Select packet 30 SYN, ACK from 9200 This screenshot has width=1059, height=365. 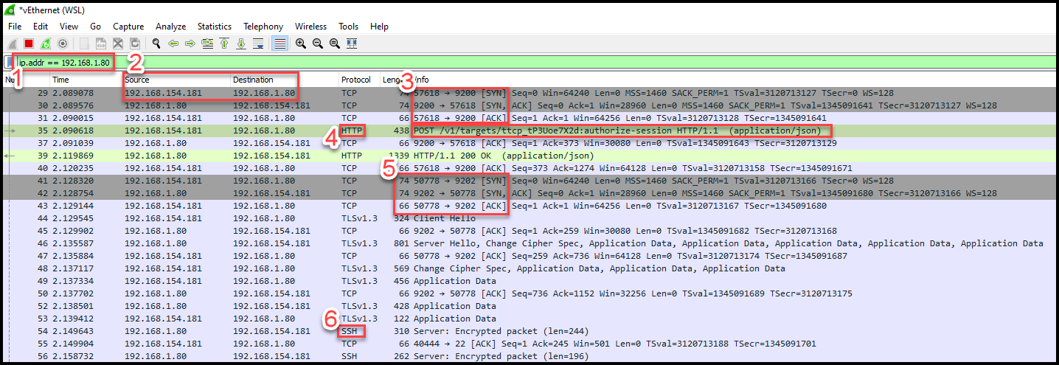point(529,105)
